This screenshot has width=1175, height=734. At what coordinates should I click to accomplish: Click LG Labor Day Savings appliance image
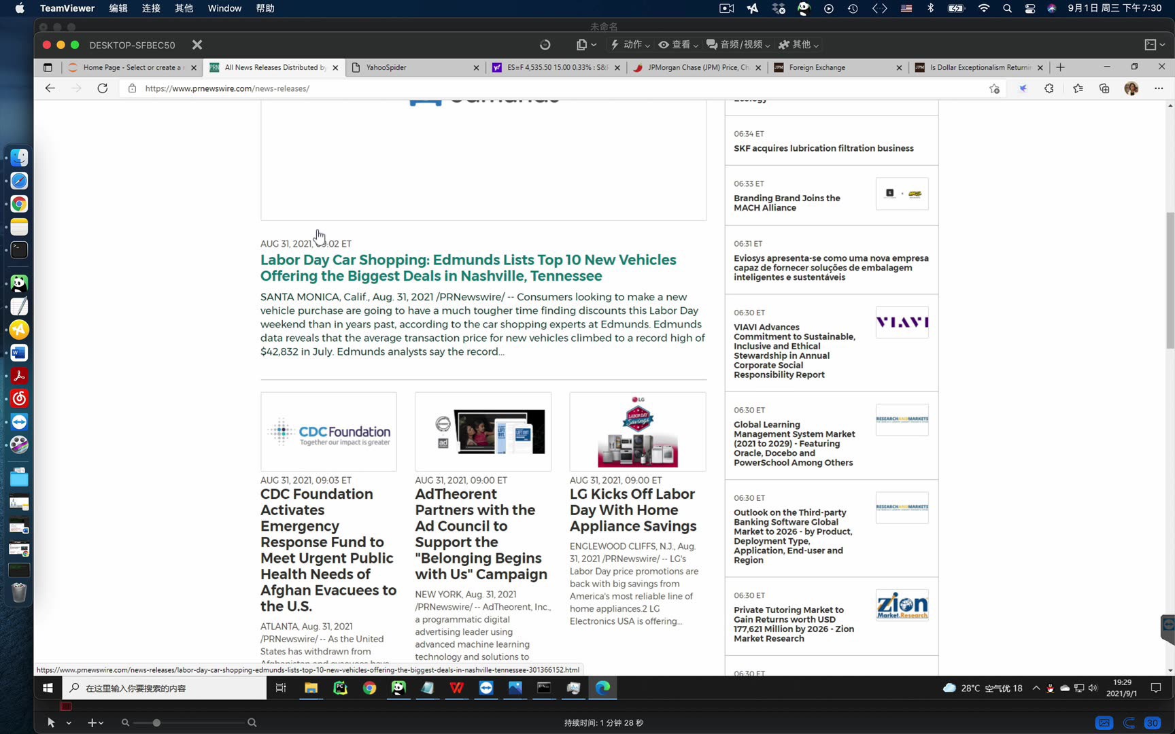coord(638,432)
